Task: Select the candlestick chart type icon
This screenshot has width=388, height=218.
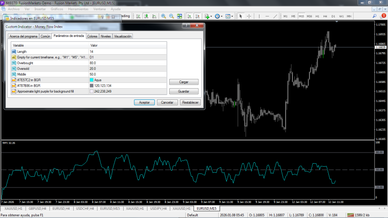Action: tap(146, 16)
